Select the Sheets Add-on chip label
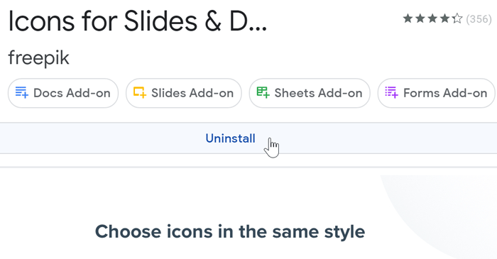Viewport: 497px width, 259px height. pyautogui.click(x=318, y=93)
